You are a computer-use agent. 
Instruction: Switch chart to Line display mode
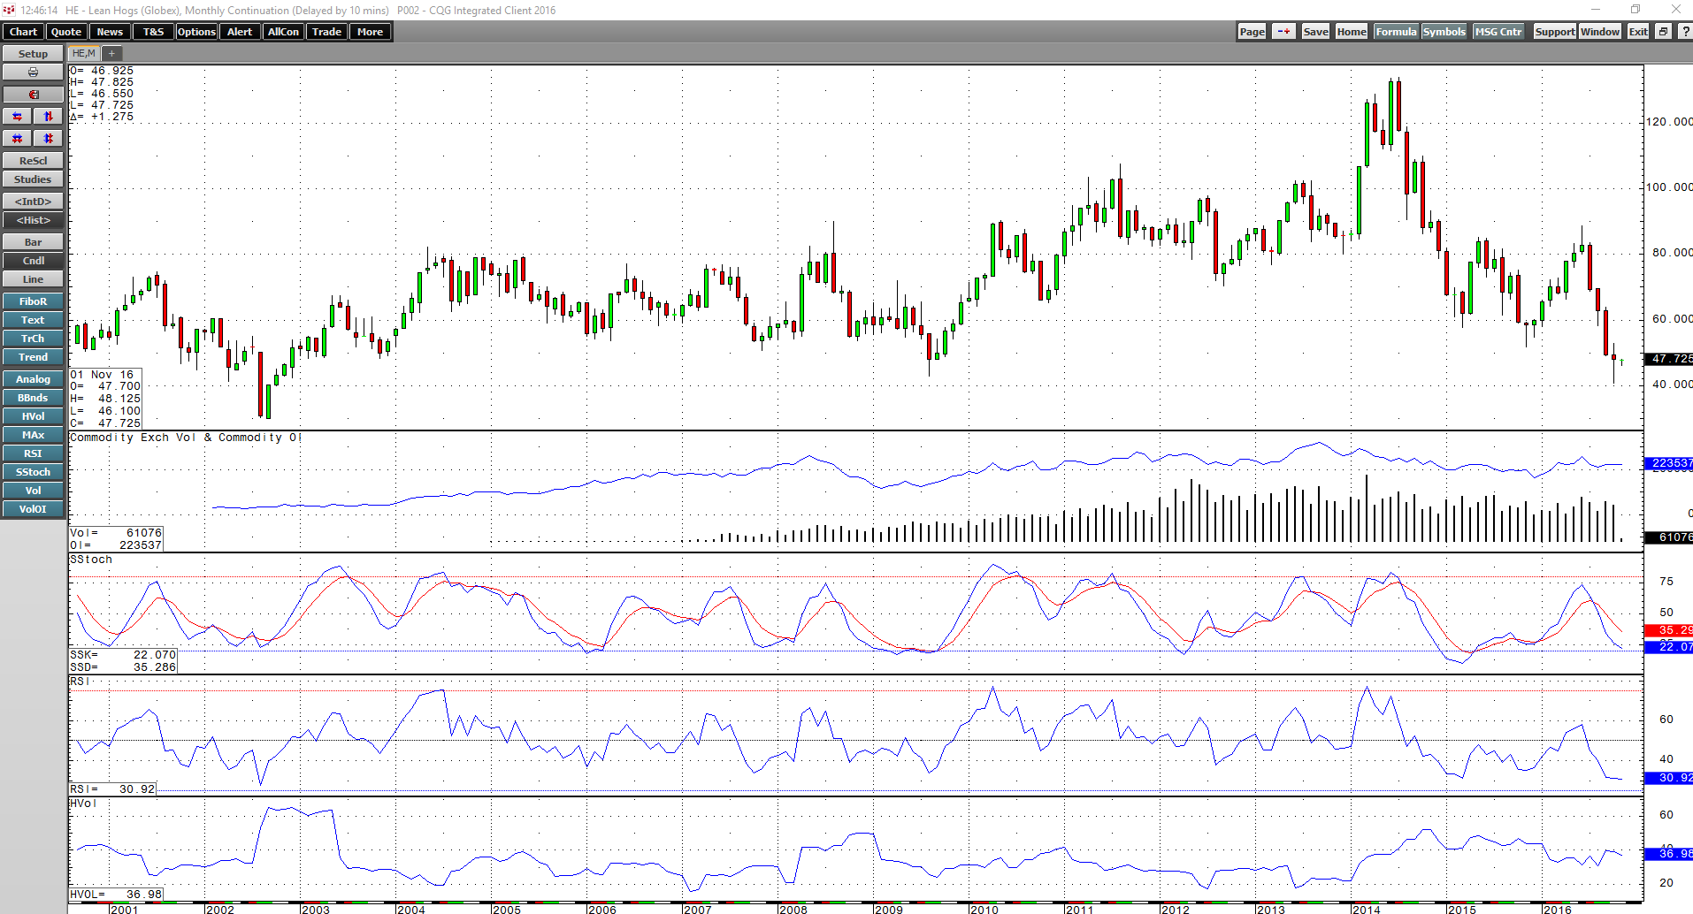[x=33, y=278]
